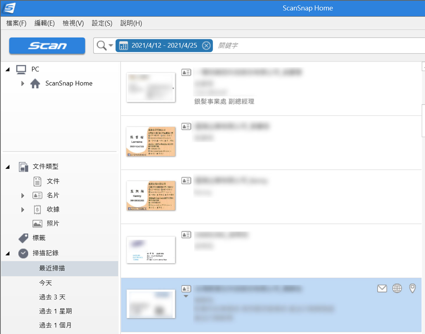Screen dimensions: 425x334
Task: Select the 文件 document type icon
Action: [x=37, y=181]
